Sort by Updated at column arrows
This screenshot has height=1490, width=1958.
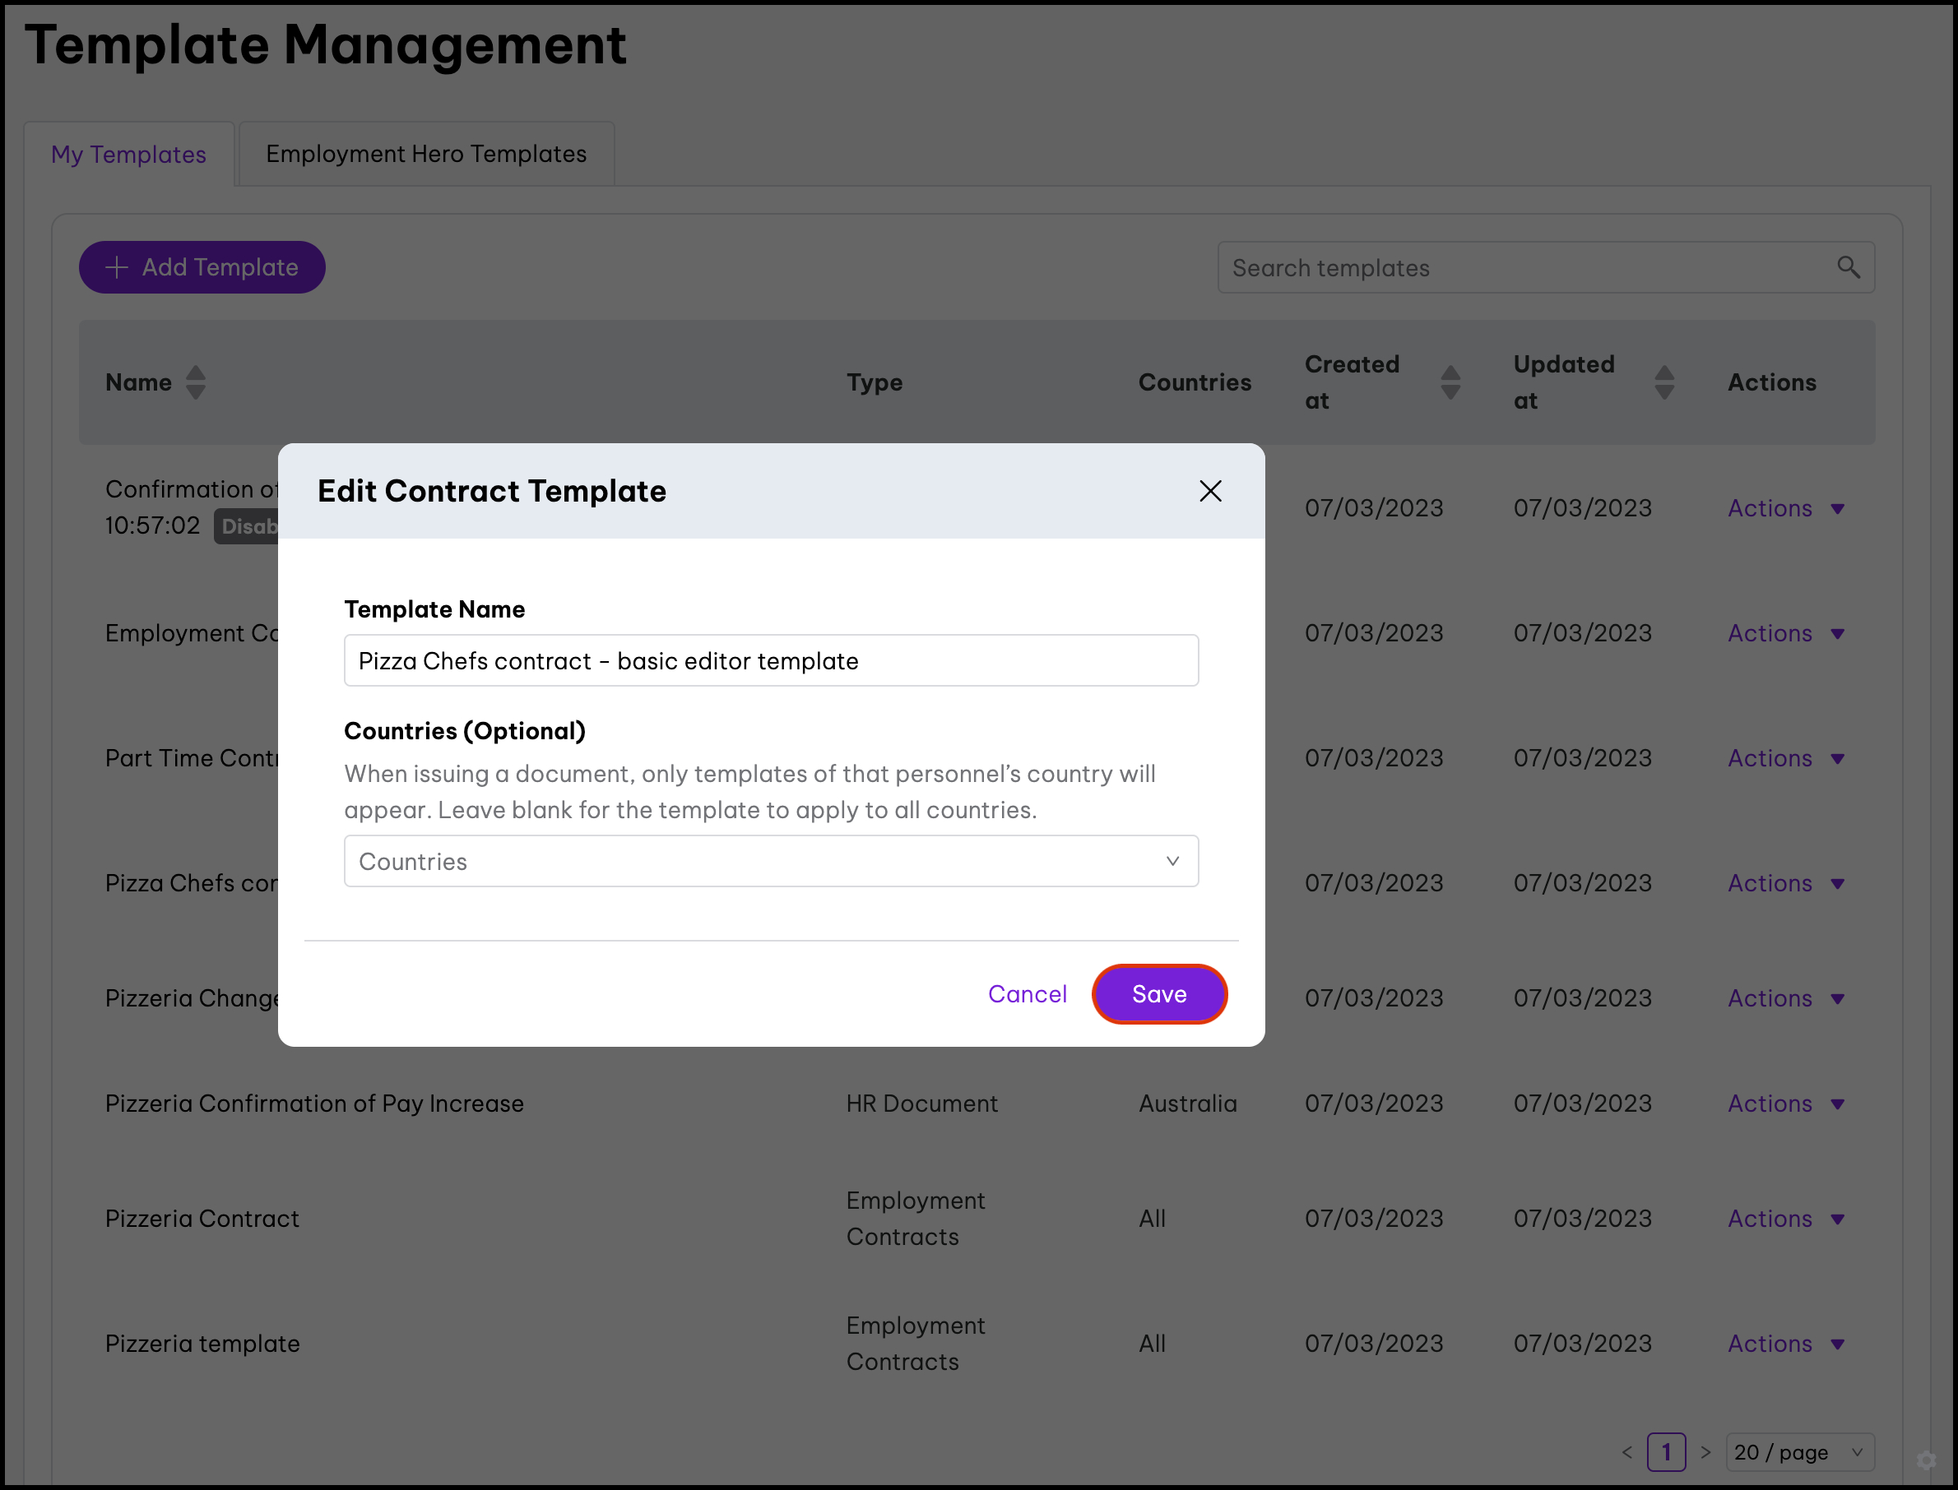[x=1664, y=382]
